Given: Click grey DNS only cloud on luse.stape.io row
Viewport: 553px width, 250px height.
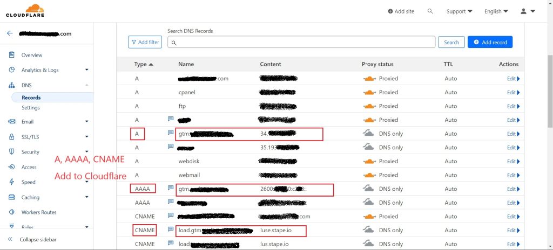Looking at the screenshot, I should (x=368, y=230).
